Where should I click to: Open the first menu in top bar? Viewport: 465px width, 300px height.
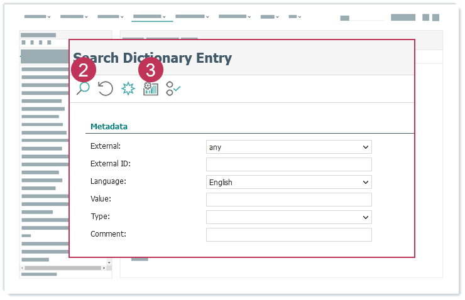coord(37,17)
